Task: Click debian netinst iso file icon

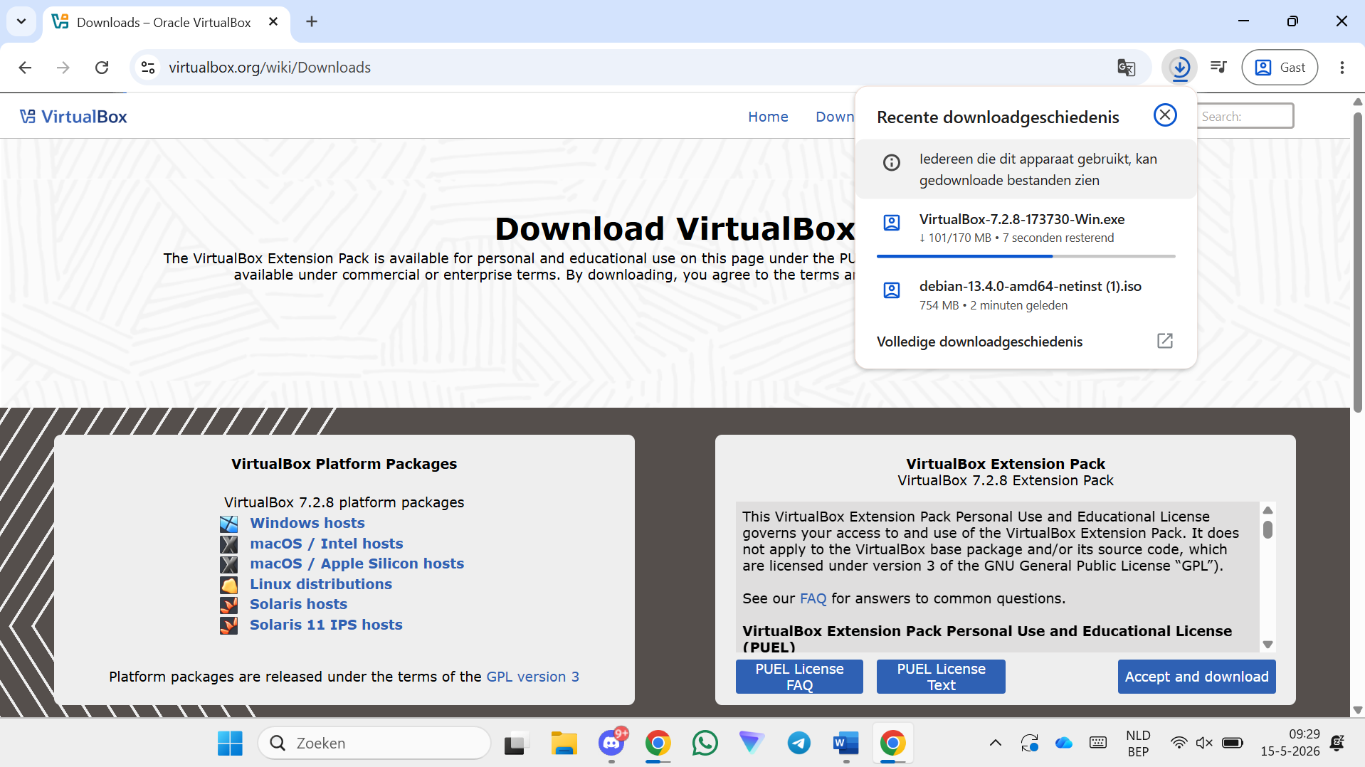Action: [891, 290]
